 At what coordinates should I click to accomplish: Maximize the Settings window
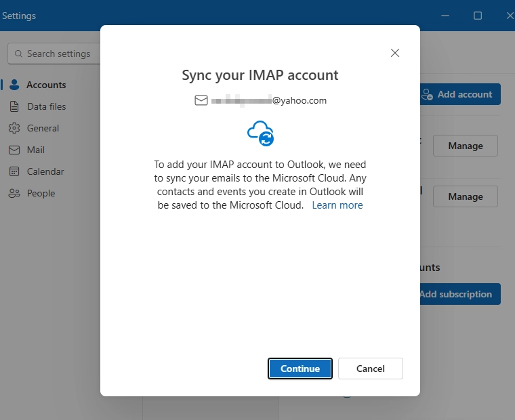tap(478, 16)
